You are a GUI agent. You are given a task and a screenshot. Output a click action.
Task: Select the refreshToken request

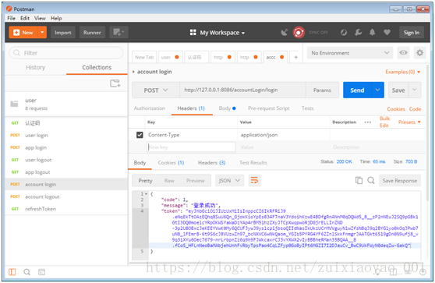pos(66,209)
